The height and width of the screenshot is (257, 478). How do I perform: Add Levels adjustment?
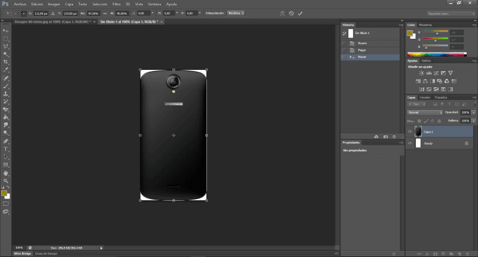[428, 73]
